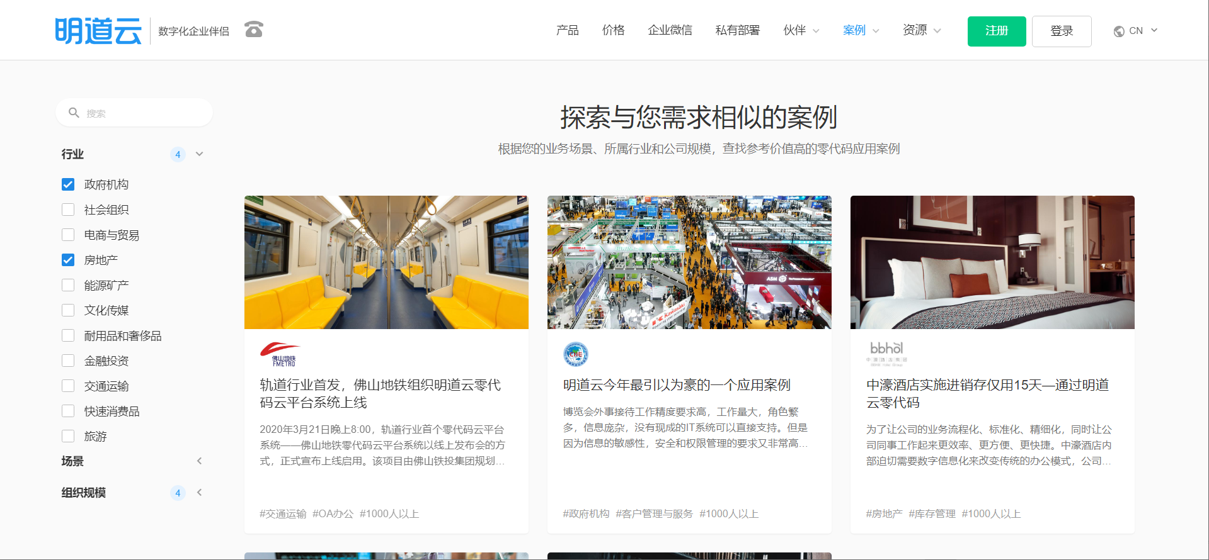Open the 资源 dropdown menu
The width and height of the screenshot is (1209, 560).
point(922,30)
